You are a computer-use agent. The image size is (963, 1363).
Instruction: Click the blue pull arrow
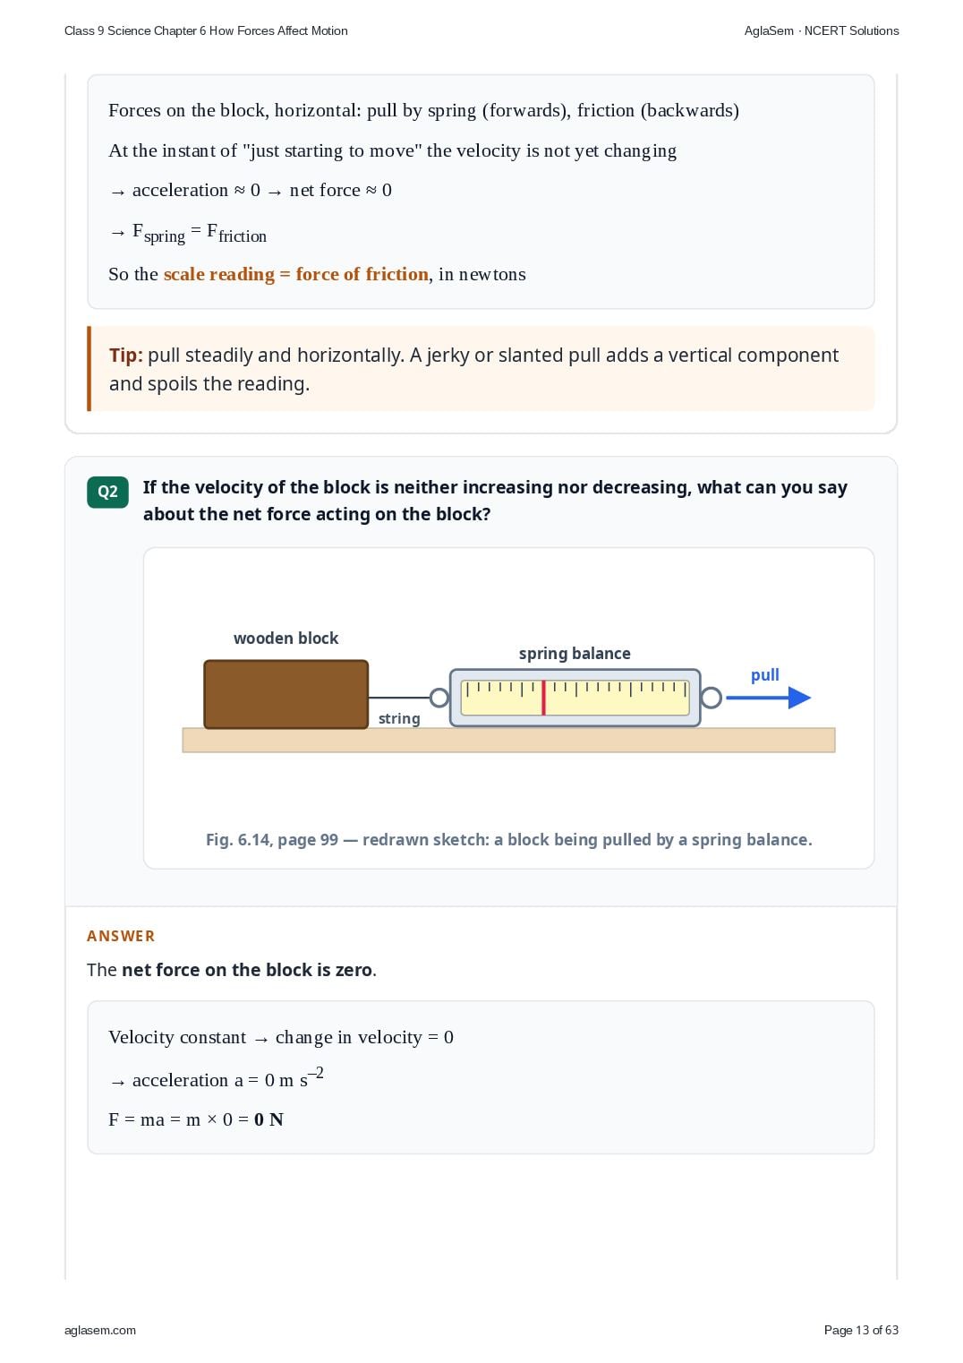coord(768,698)
